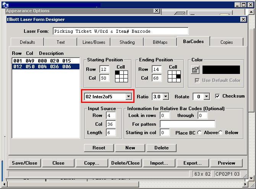Click the Export... button

[193, 163]
